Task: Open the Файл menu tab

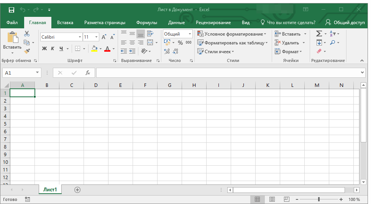Action: 12,23
